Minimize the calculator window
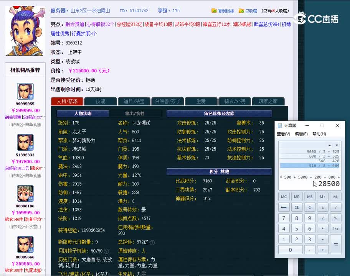The height and width of the screenshot is (276, 350). click(307, 125)
